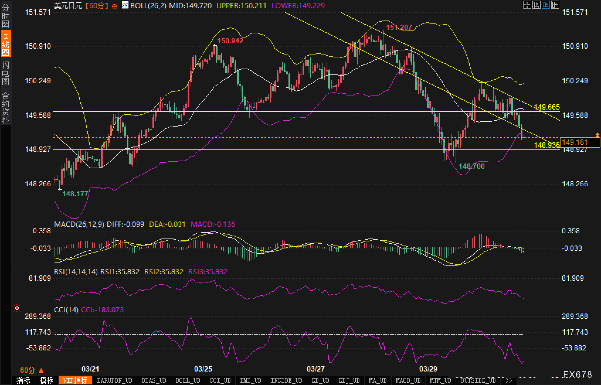Expand more indicators with >> arrow

click(509, 380)
